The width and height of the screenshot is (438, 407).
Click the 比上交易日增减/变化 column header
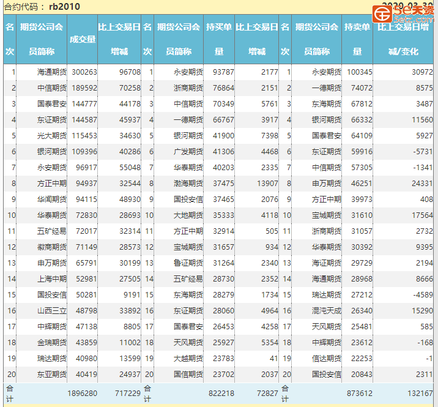(403, 39)
